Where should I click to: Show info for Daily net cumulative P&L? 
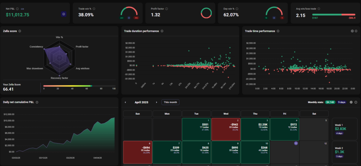point(37,102)
